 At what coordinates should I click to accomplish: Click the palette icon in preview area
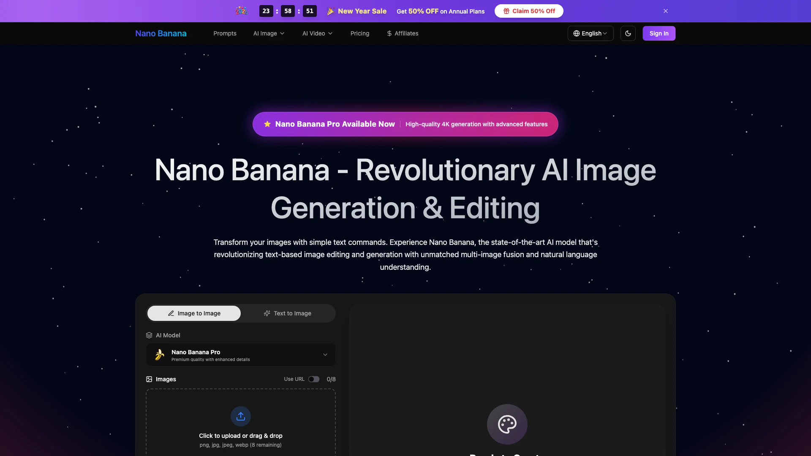pos(507,424)
